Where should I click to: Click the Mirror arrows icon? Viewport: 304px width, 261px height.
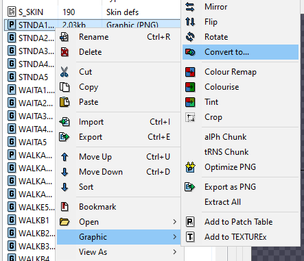tap(190, 7)
